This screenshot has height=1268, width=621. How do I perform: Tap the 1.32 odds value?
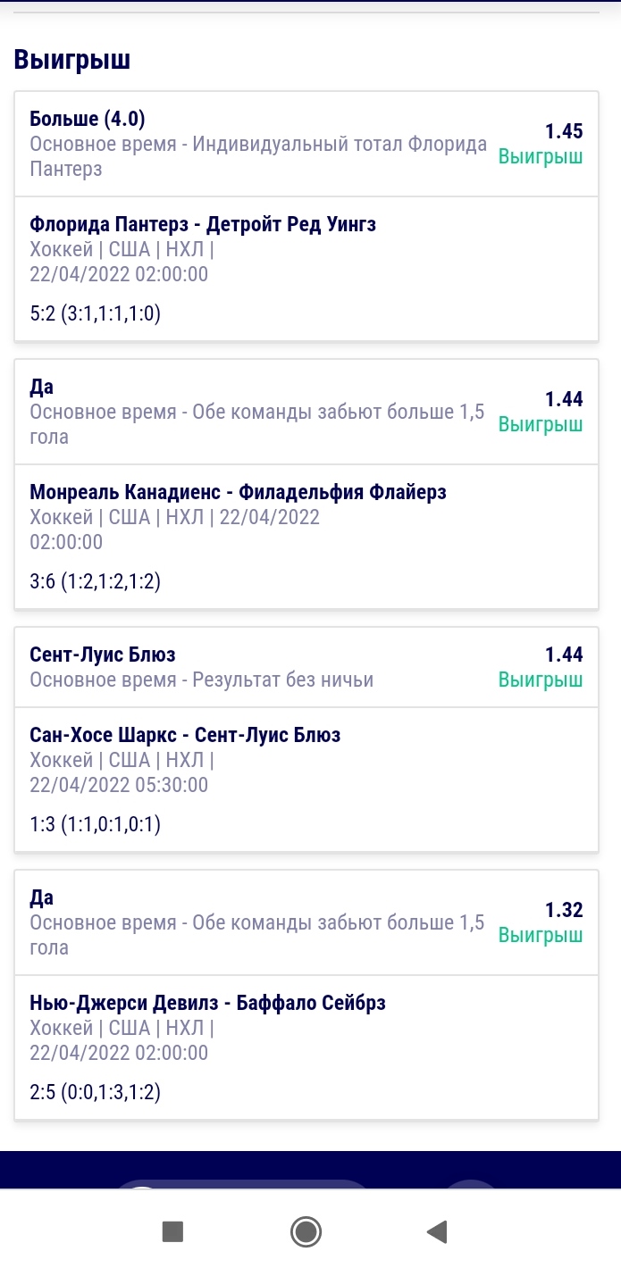564,910
